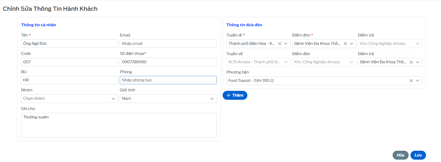Focus the Phòng department input field
This screenshot has height=162, width=441.
[168, 80]
